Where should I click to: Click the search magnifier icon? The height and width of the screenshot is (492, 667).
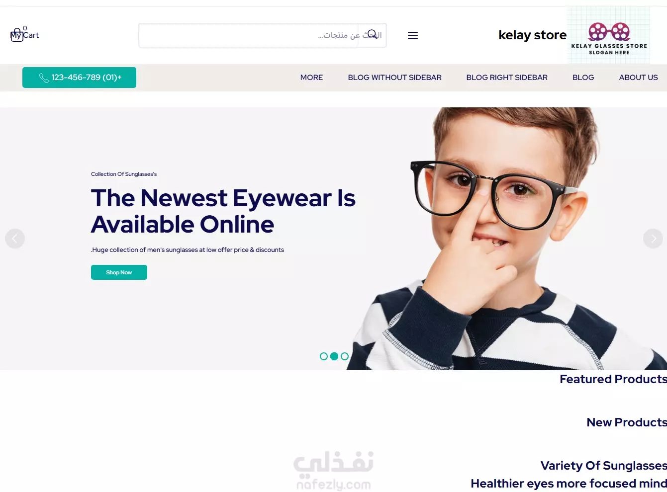pyautogui.click(x=372, y=35)
